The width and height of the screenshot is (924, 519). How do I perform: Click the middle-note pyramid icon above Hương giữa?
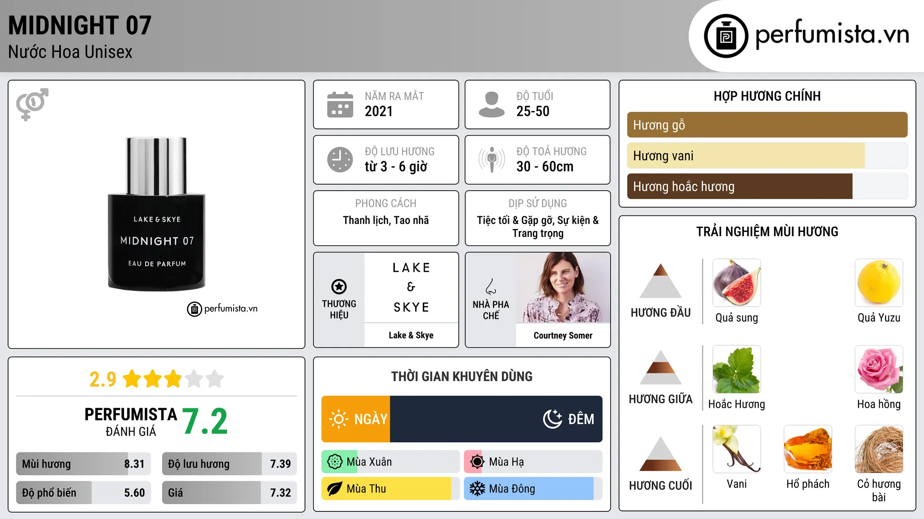[x=661, y=367]
